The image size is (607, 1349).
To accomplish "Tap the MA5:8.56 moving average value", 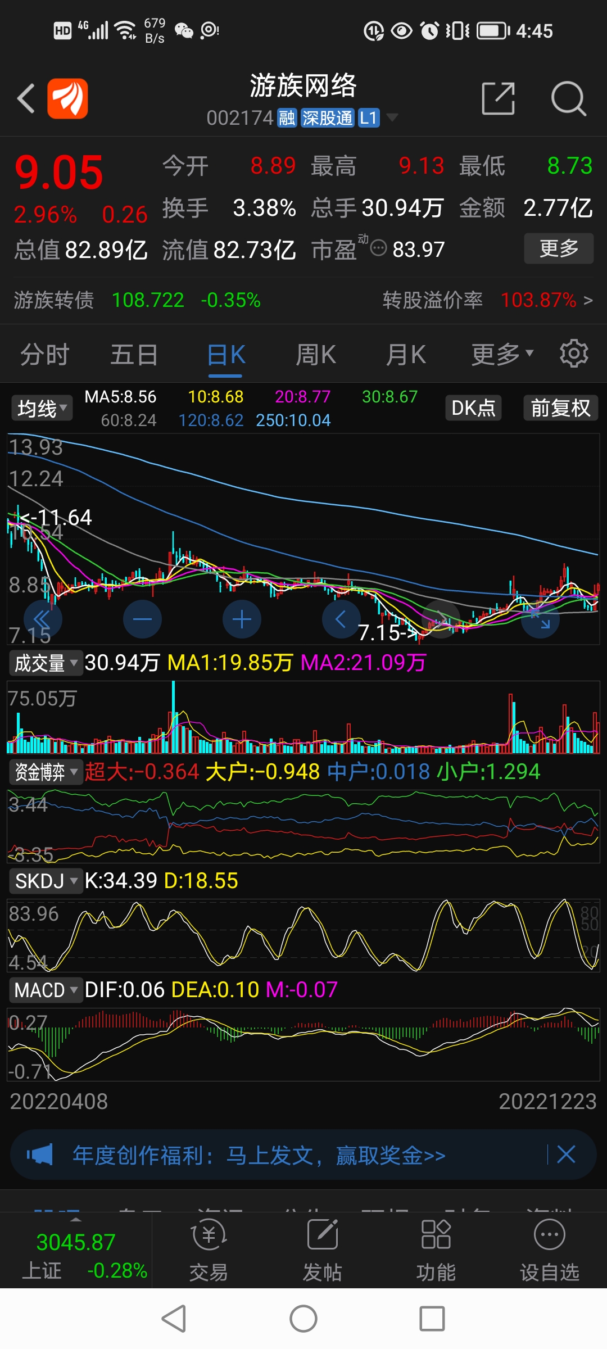I will coord(120,397).
